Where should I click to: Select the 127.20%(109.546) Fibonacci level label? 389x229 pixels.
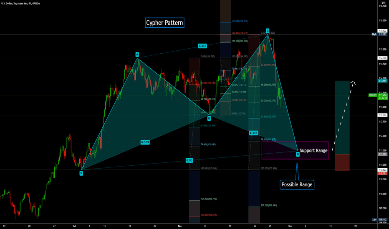click(x=269, y=205)
